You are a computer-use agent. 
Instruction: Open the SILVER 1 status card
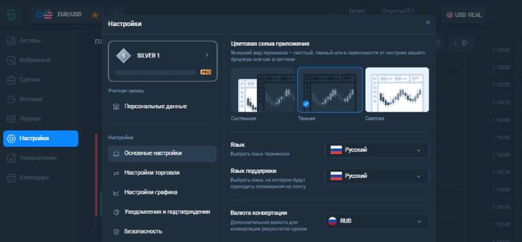pyautogui.click(x=162, y=61)
